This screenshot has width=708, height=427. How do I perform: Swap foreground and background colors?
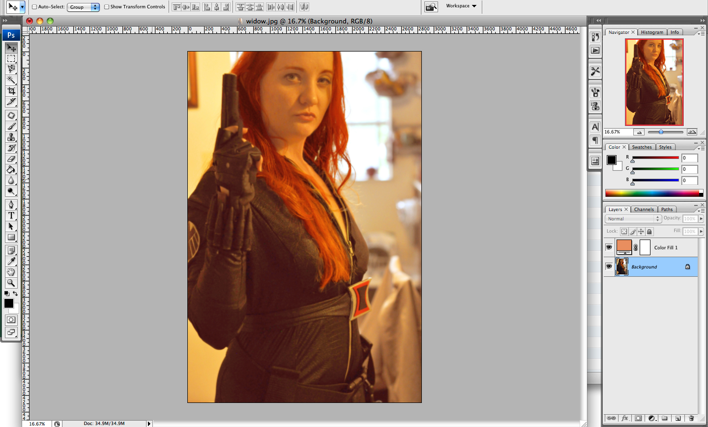(15, 294)
